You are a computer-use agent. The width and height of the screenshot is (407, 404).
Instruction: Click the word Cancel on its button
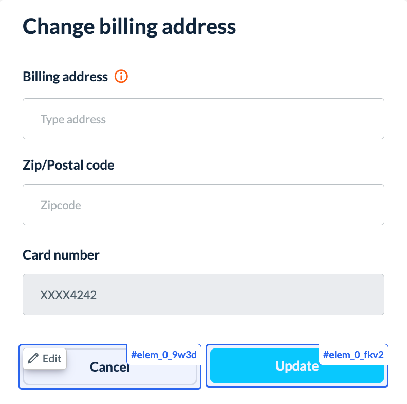pyautogui.click(x=109, y=367)
